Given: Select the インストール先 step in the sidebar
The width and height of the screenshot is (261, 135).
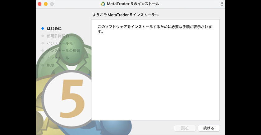Looking at the screenshot, I should tap(60, 43).
